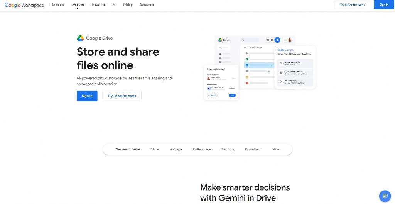Click the James Garcia avatar in the share dialog
395x204 pixels.
click(x=209, y=78)
